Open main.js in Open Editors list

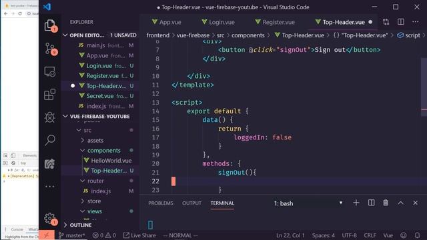click(x=100, y=45)
